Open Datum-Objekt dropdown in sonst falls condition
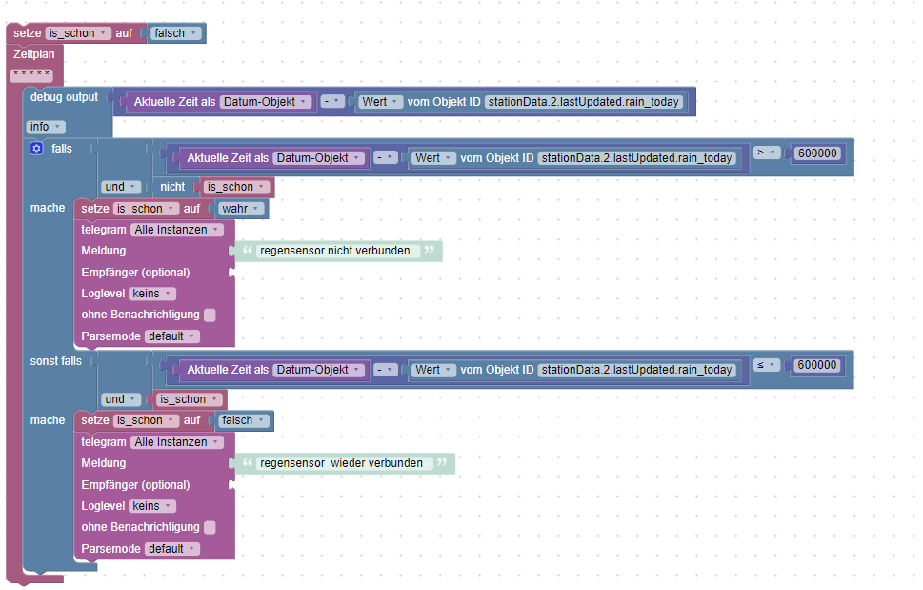Screen dimensions: 923x590 pyautogui.click(x=318, y=370)
